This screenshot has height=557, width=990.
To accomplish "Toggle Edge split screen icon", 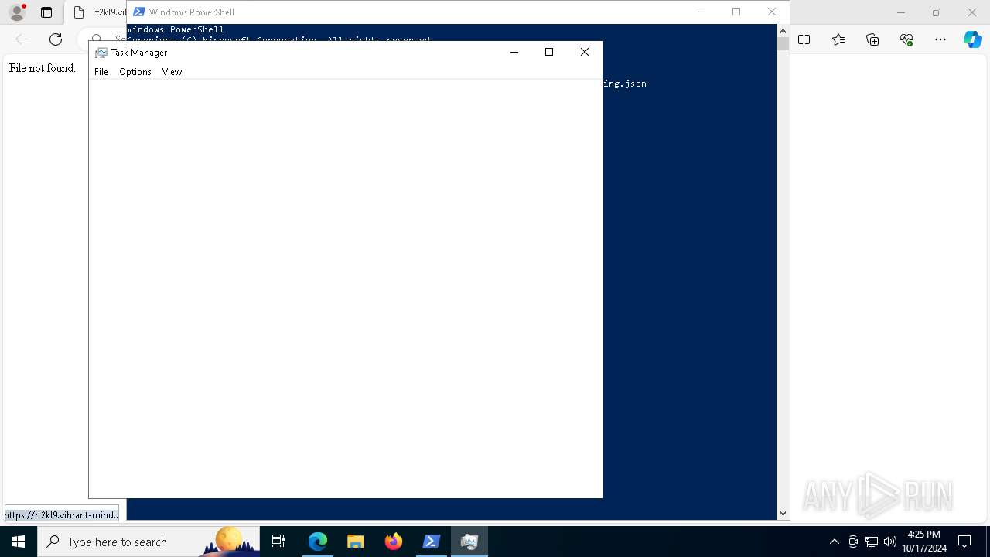I will 804,39.
